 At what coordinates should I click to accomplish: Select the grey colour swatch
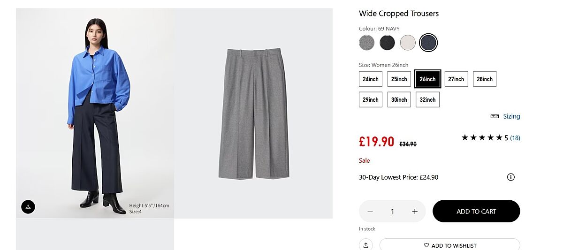[367, 43]
